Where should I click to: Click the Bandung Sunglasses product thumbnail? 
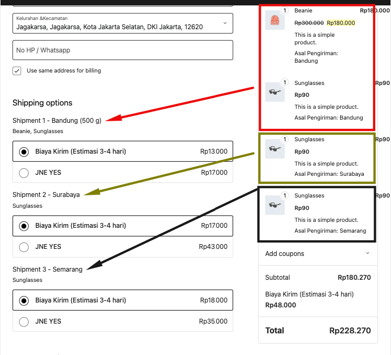275,92
